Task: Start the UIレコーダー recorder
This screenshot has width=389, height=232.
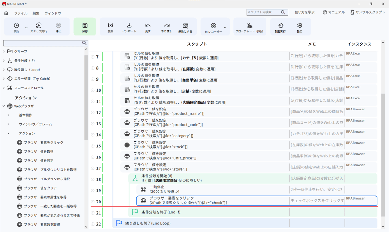Action: tap(213, 27)
